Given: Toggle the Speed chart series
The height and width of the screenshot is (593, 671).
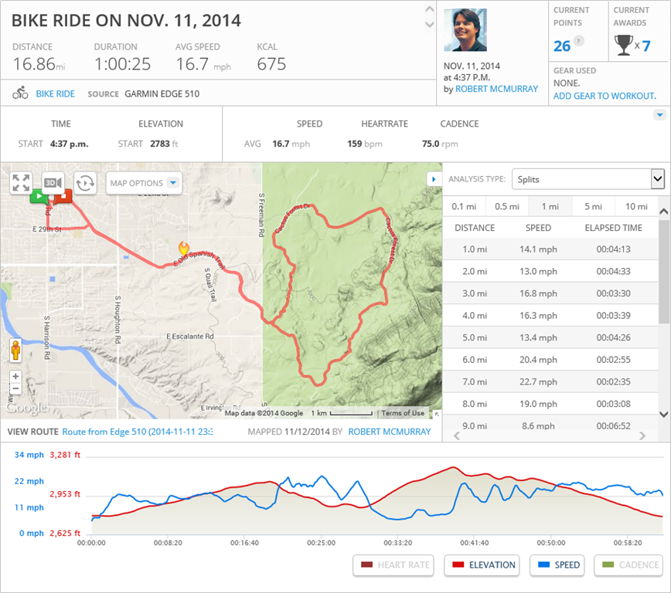Looking at the screenshot, I should 557,565.
